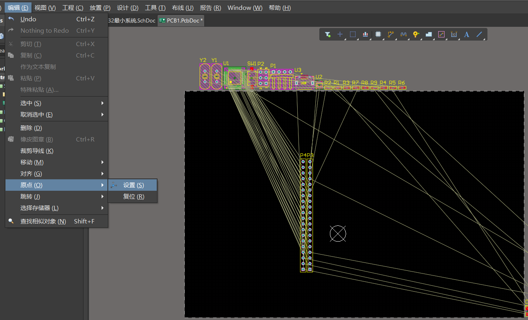This screenshot has width=528, height=320.
Task: Expand the 选中 (S) submenu
Action: (57, 103)
